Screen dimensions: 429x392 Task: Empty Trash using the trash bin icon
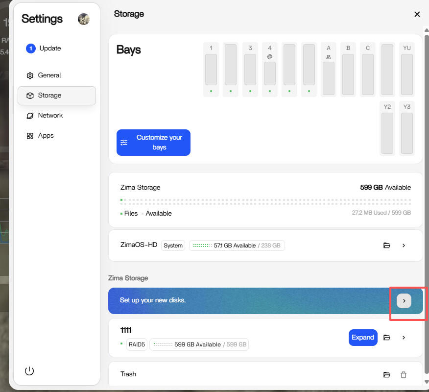(404, 375)
